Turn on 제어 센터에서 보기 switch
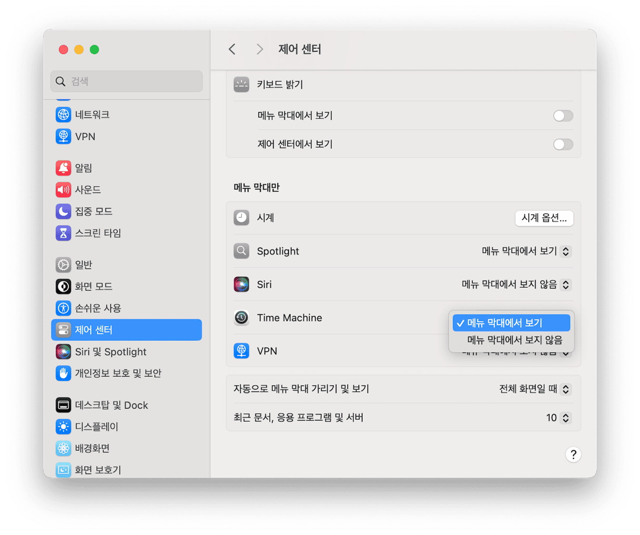 pos(563,144)
